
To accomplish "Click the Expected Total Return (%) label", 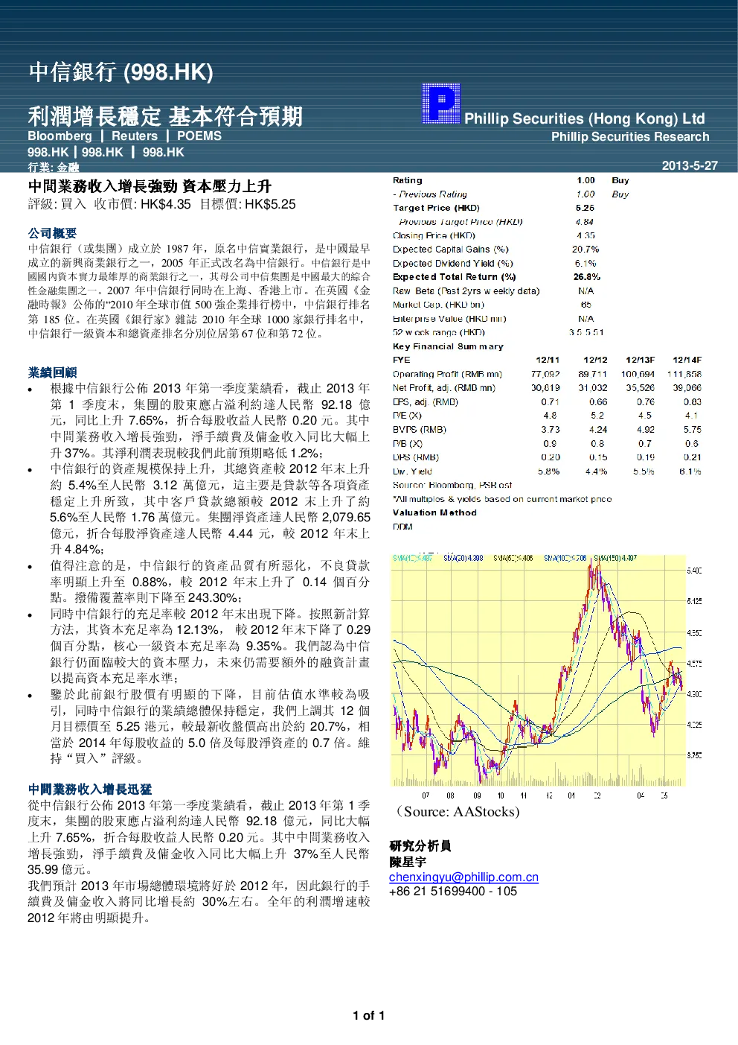I will (x=454, y=277).
